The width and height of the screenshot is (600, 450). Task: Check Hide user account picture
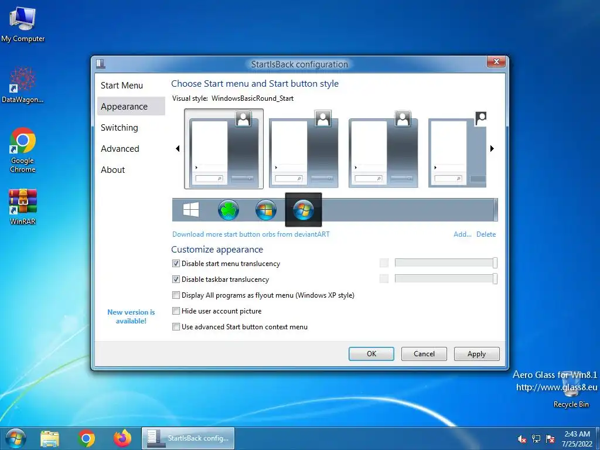click(x=176, y=311)
